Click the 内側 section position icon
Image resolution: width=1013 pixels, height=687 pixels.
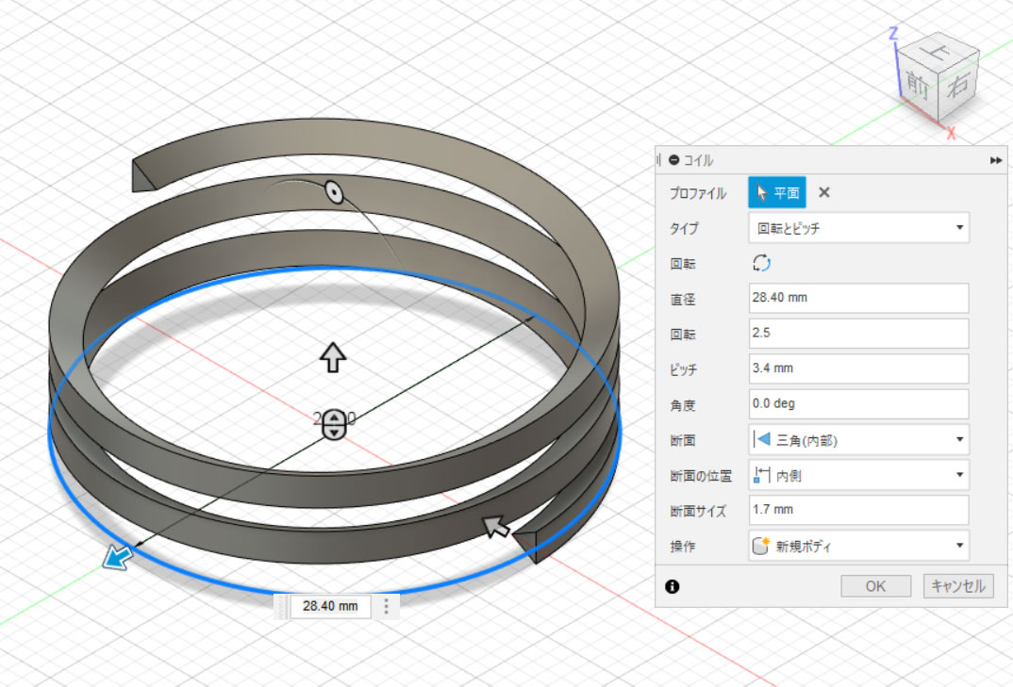coord(762,475)
